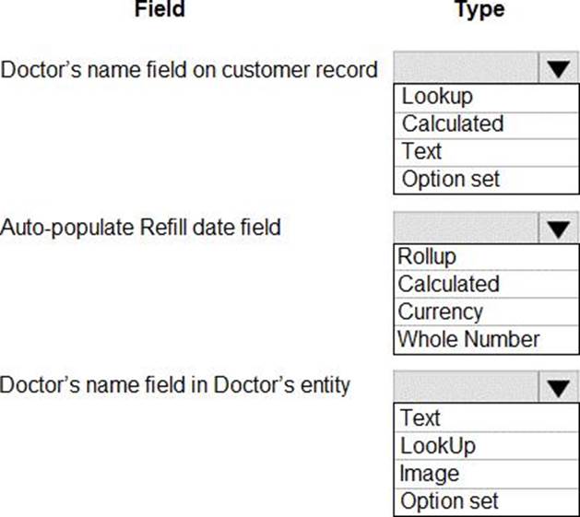Click the Field column header
This screenshot has width=580, height=517.
click(160, 10)
